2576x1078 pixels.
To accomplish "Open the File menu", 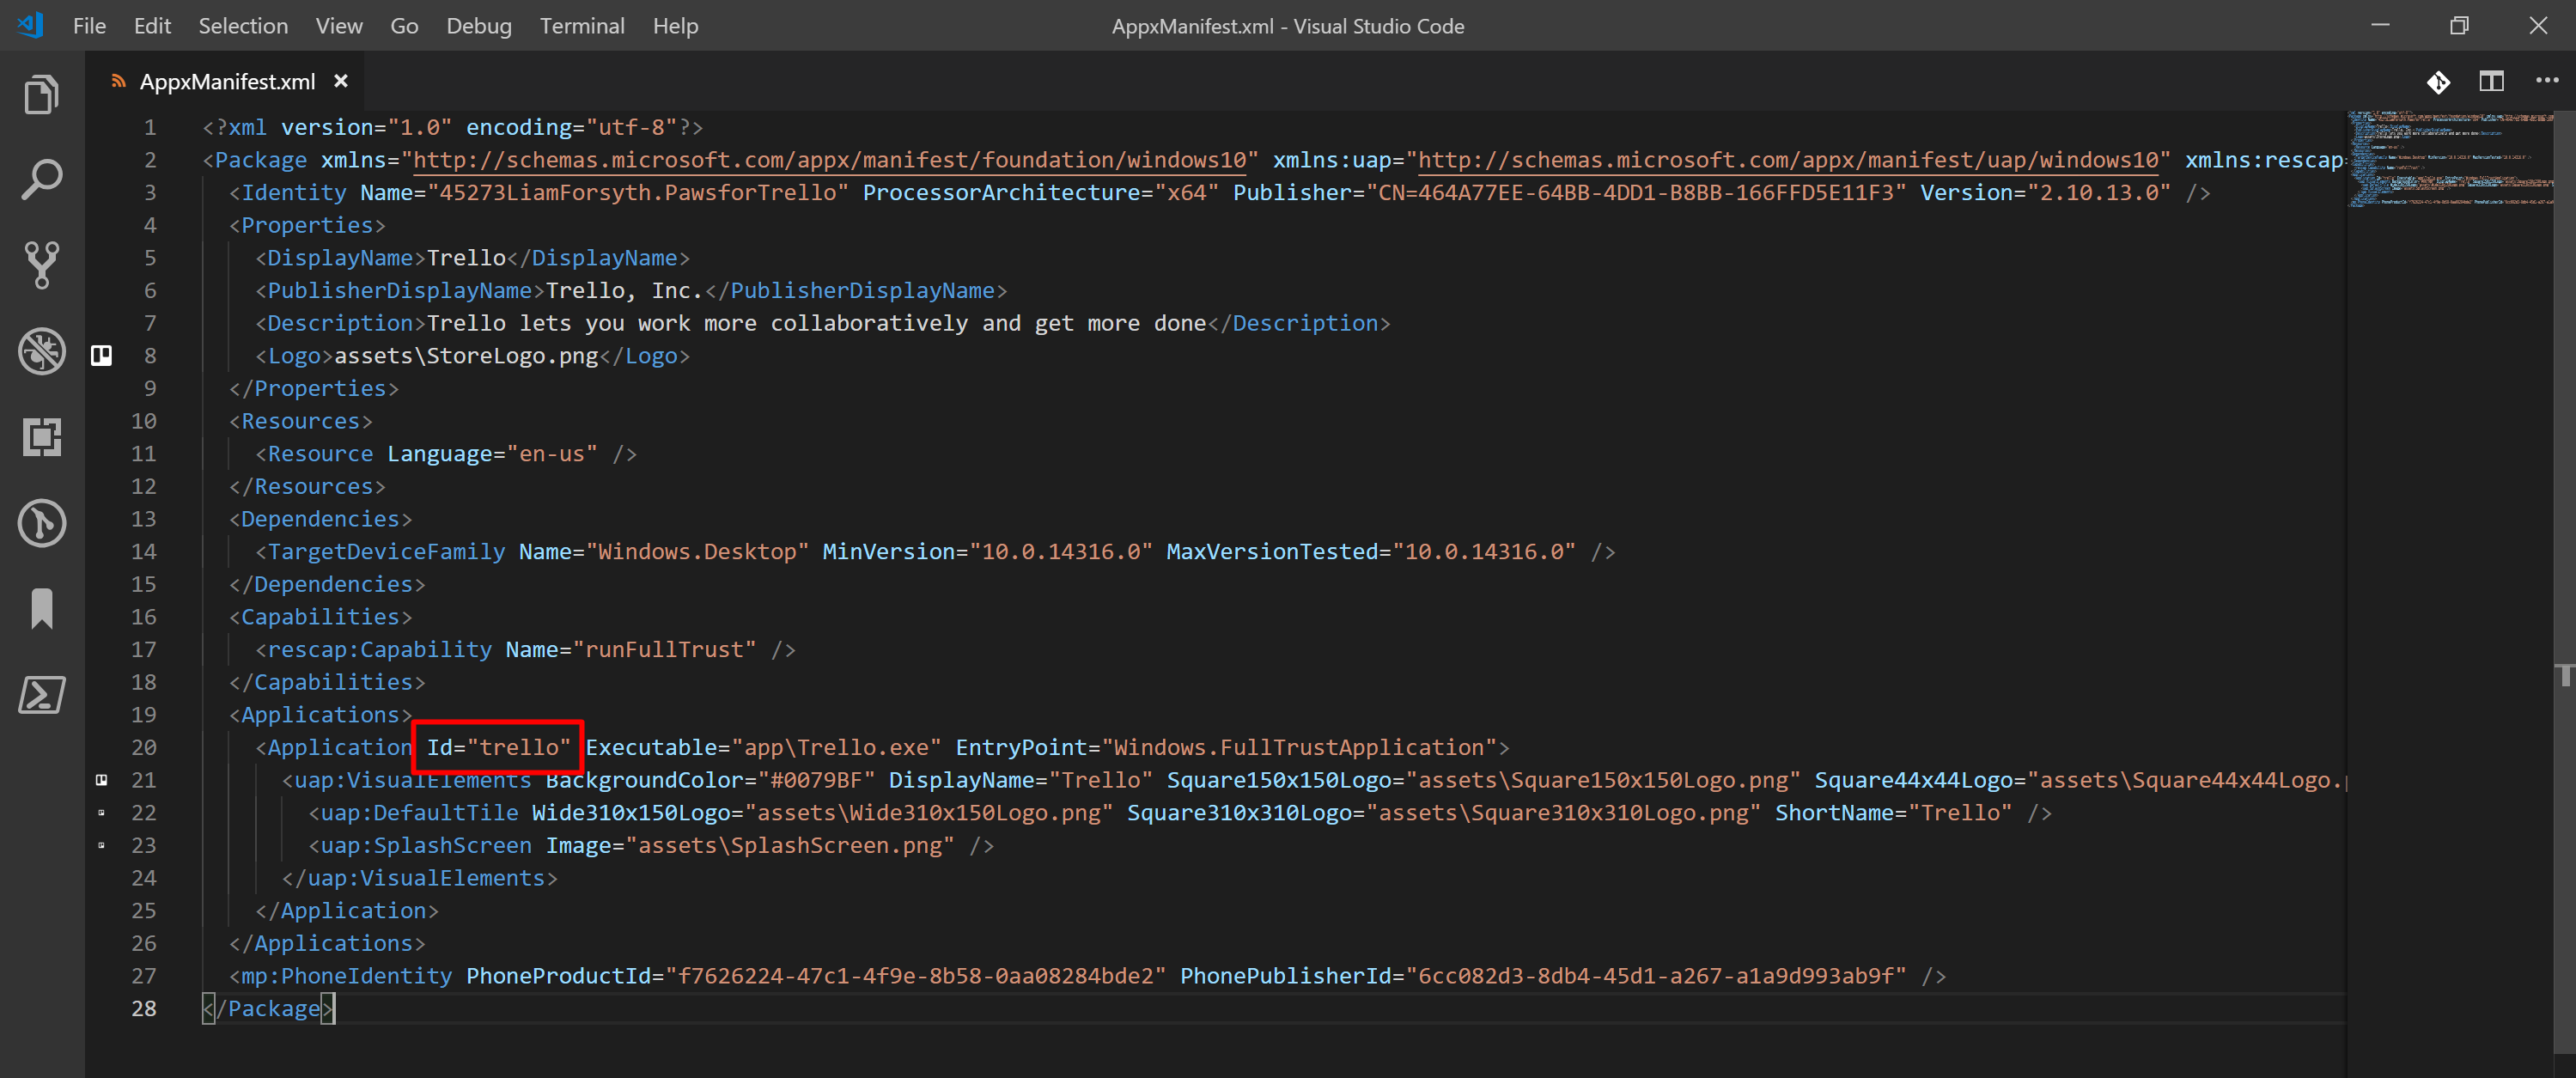I will click(x=89, y=26).
